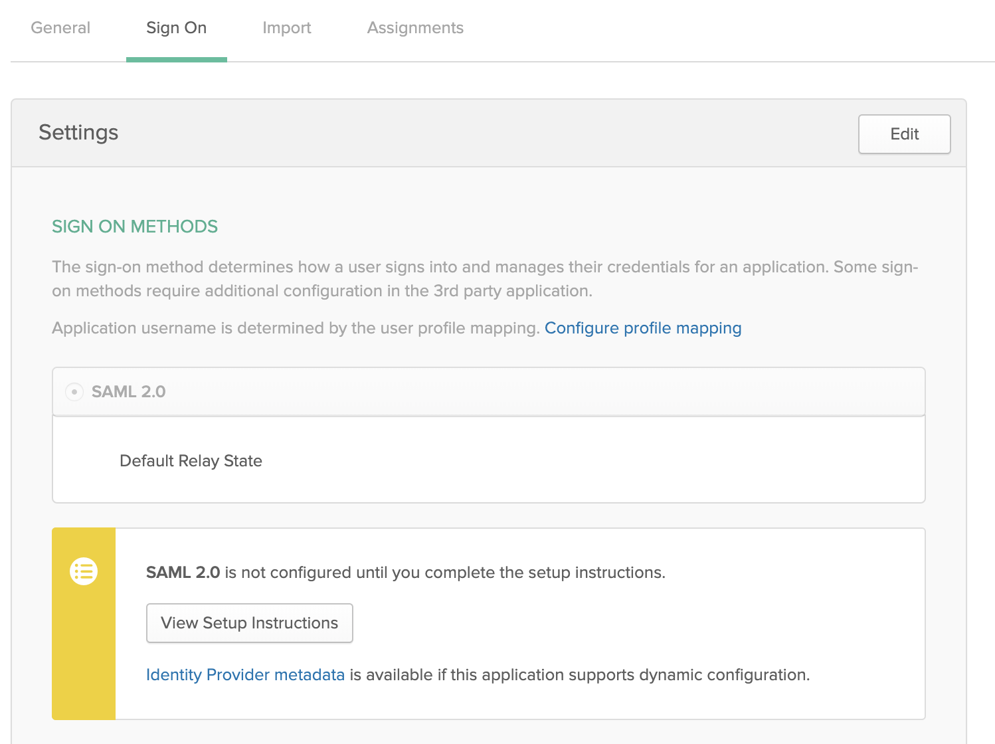Viewport: 995px width, 744px height.
Task: Go to the Import tab
Action: [x=286, y=28]
